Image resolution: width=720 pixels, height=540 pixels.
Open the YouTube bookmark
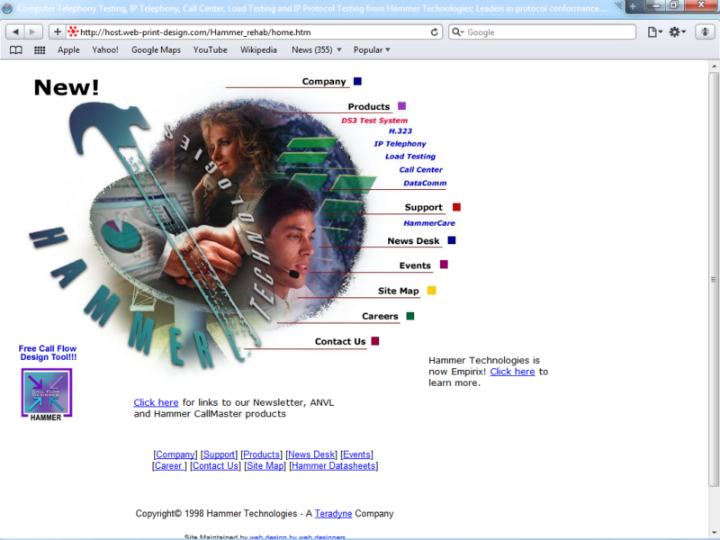211,50
